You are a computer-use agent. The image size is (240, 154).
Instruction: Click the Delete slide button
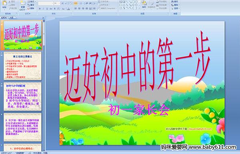click(31, 8)
